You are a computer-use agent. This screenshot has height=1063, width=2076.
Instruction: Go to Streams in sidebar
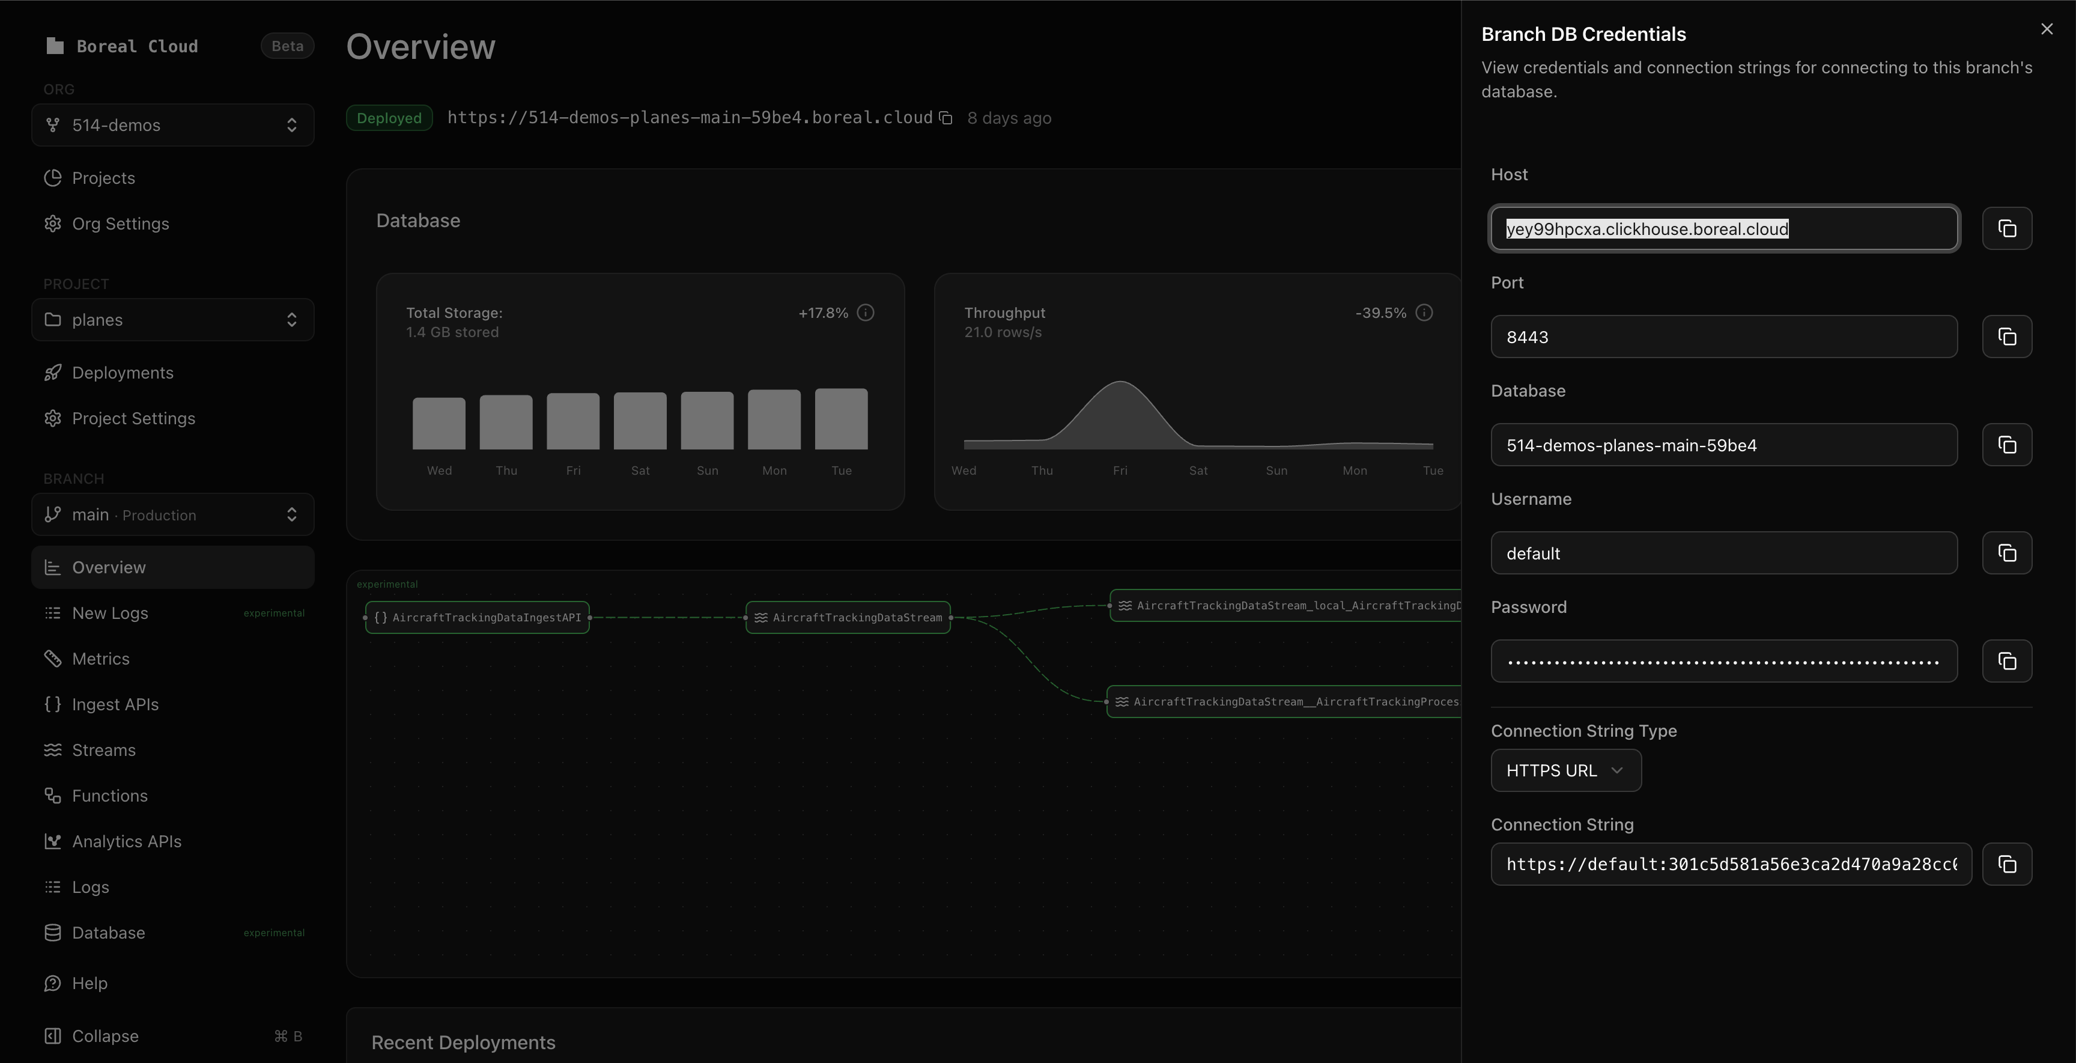(x=103, y=749)
